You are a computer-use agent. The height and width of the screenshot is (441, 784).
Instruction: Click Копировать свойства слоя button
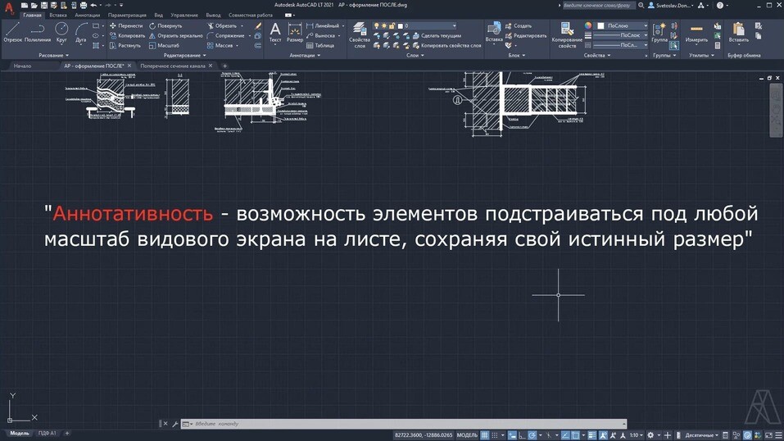[x=447, y=46]
